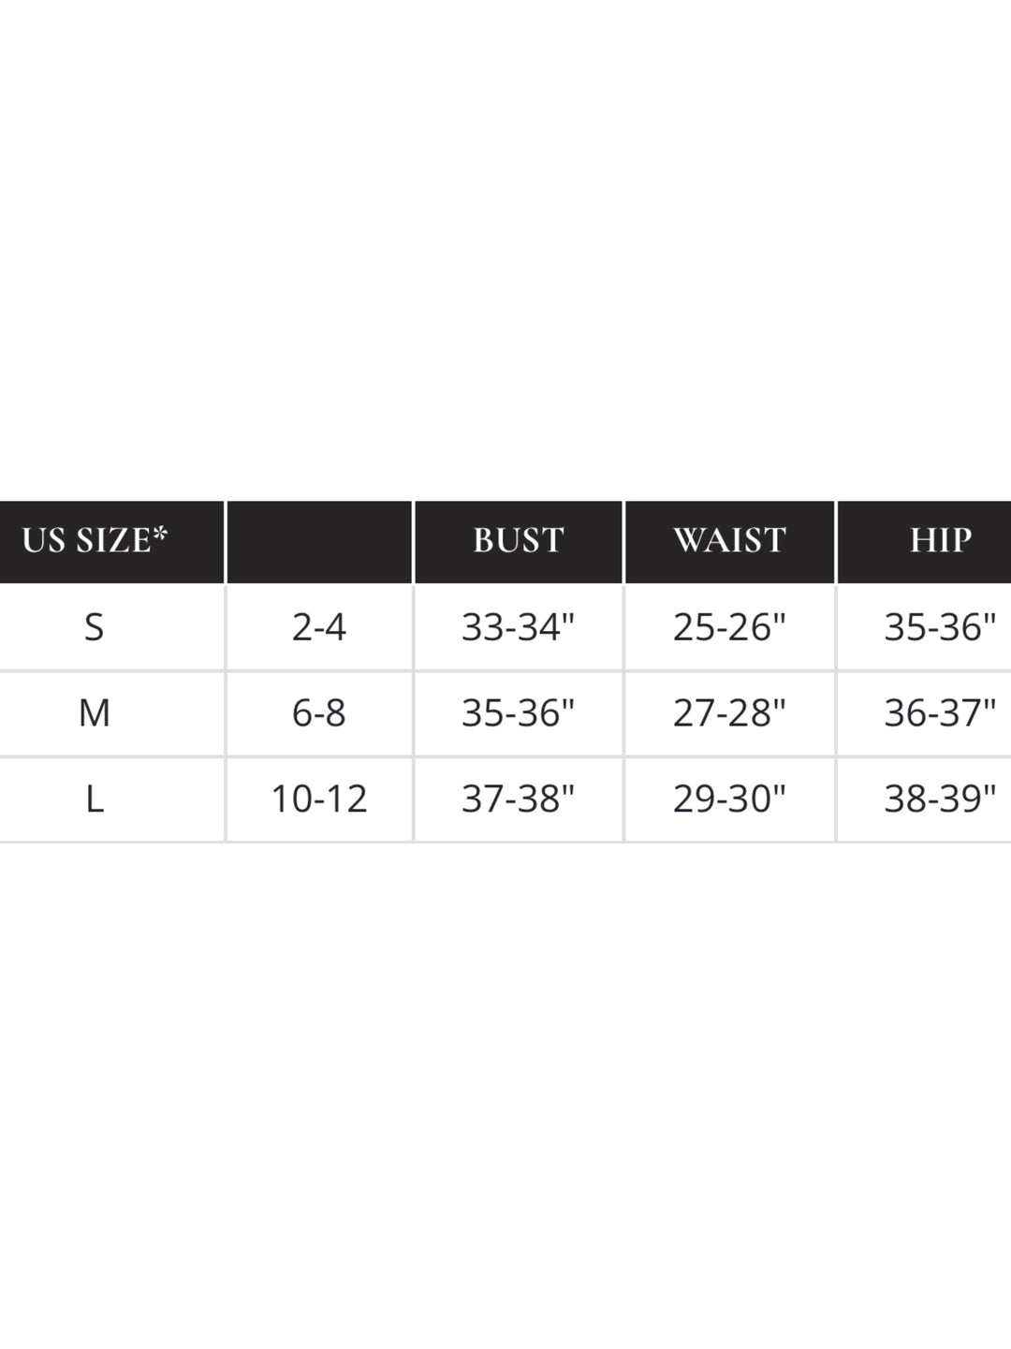This screenshot has height=1349, width=1011.
Task: Click the 35-36" bust measurement
Action: pos(518,712)
